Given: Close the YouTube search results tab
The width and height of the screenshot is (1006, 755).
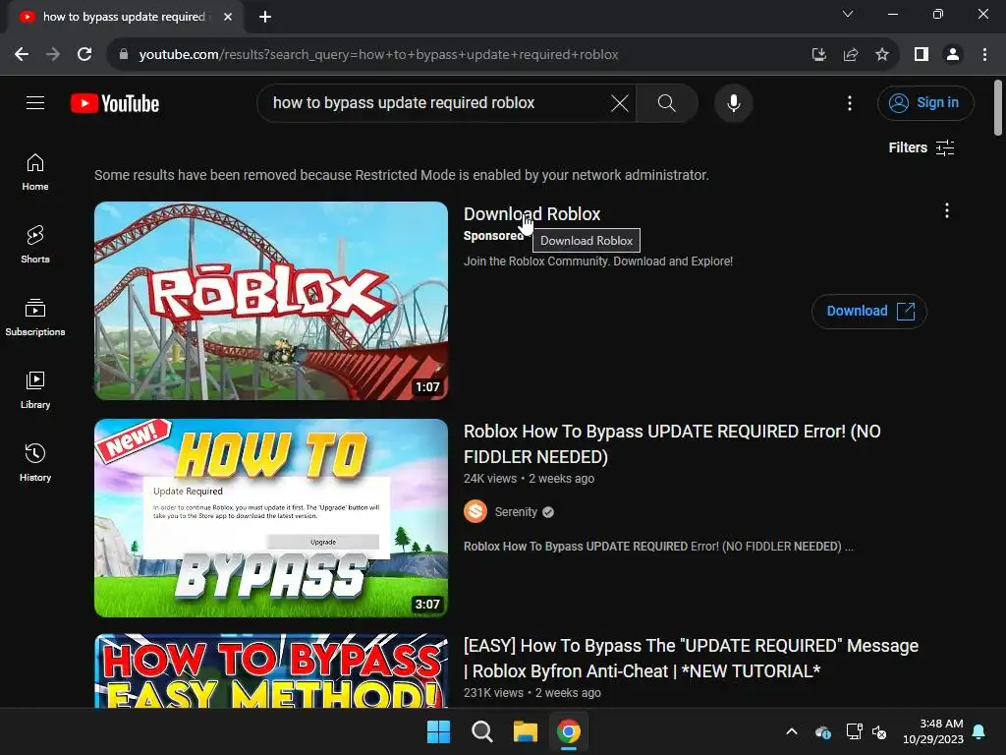Looking at the screenshot, I should pyautogui.click(x=228, y=17).
